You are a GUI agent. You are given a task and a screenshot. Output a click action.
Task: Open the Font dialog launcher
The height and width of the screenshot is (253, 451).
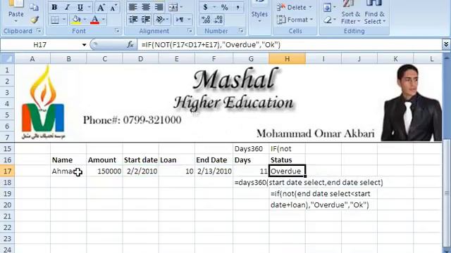117,30
